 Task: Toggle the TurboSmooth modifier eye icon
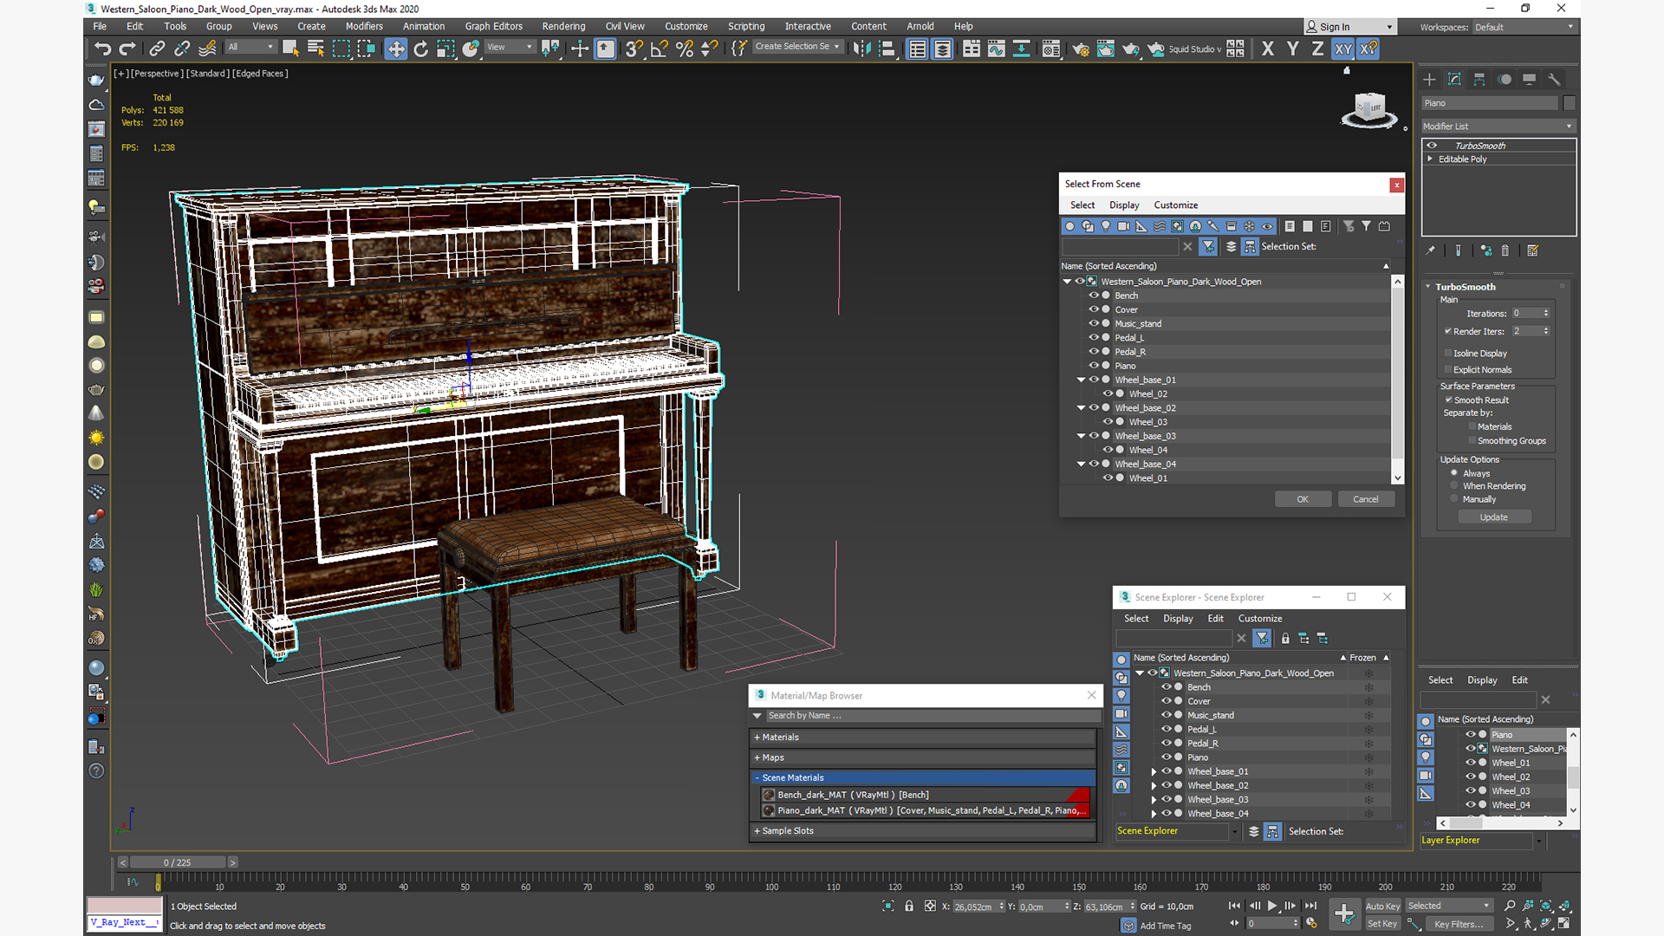[x=1432, y=145]
